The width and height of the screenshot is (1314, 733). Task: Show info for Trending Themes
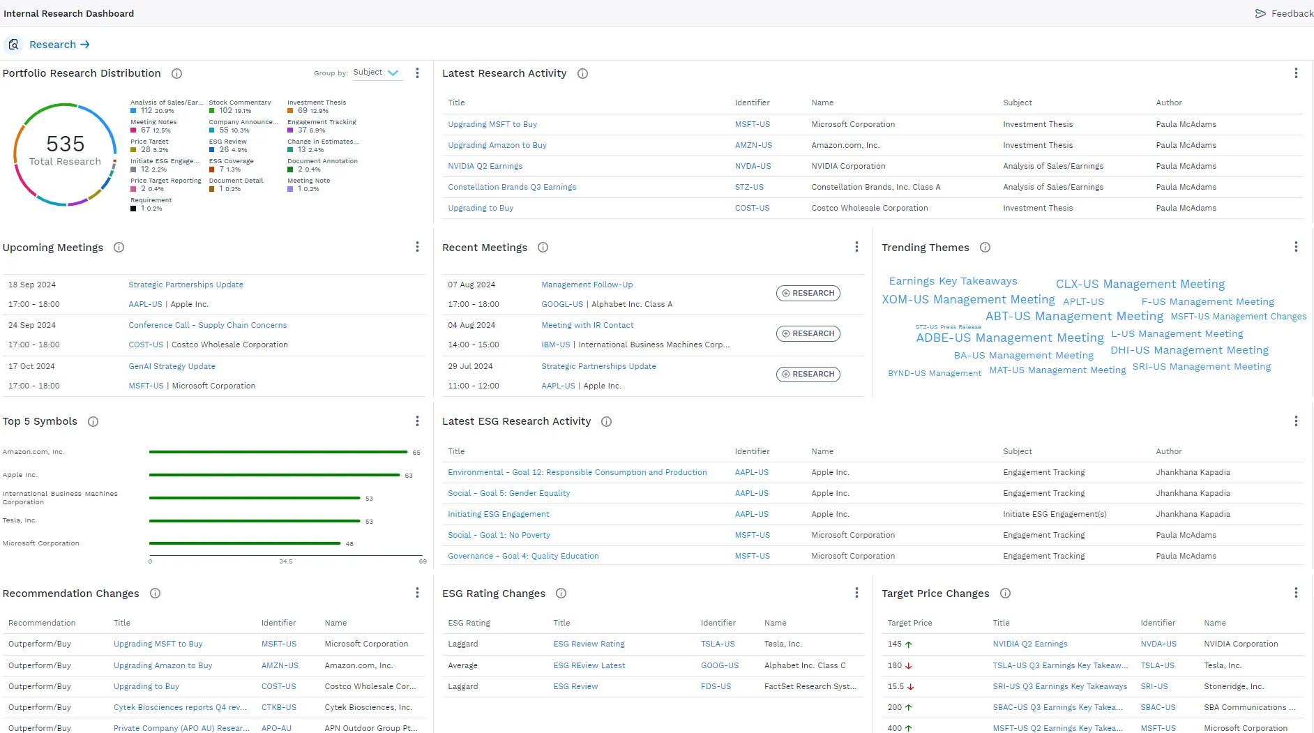985,248
